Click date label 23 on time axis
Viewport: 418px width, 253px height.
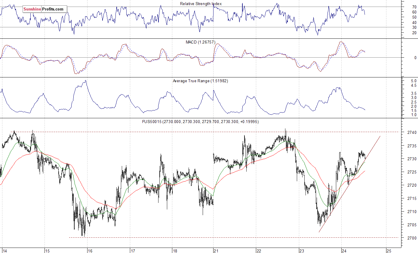(302, 251)
